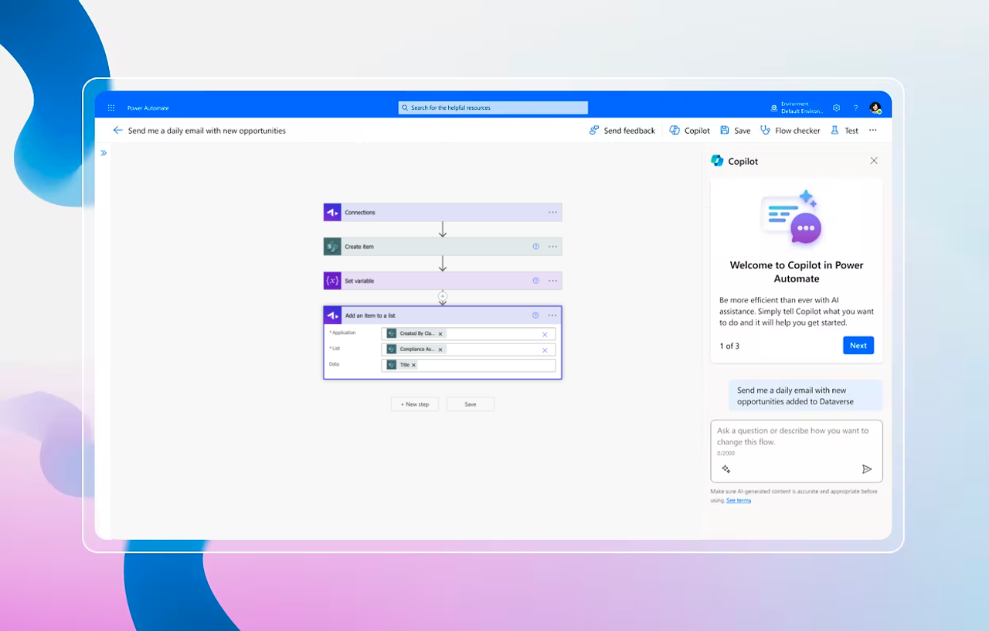
Task: Open the Environment picker
Action: (797, 107)
